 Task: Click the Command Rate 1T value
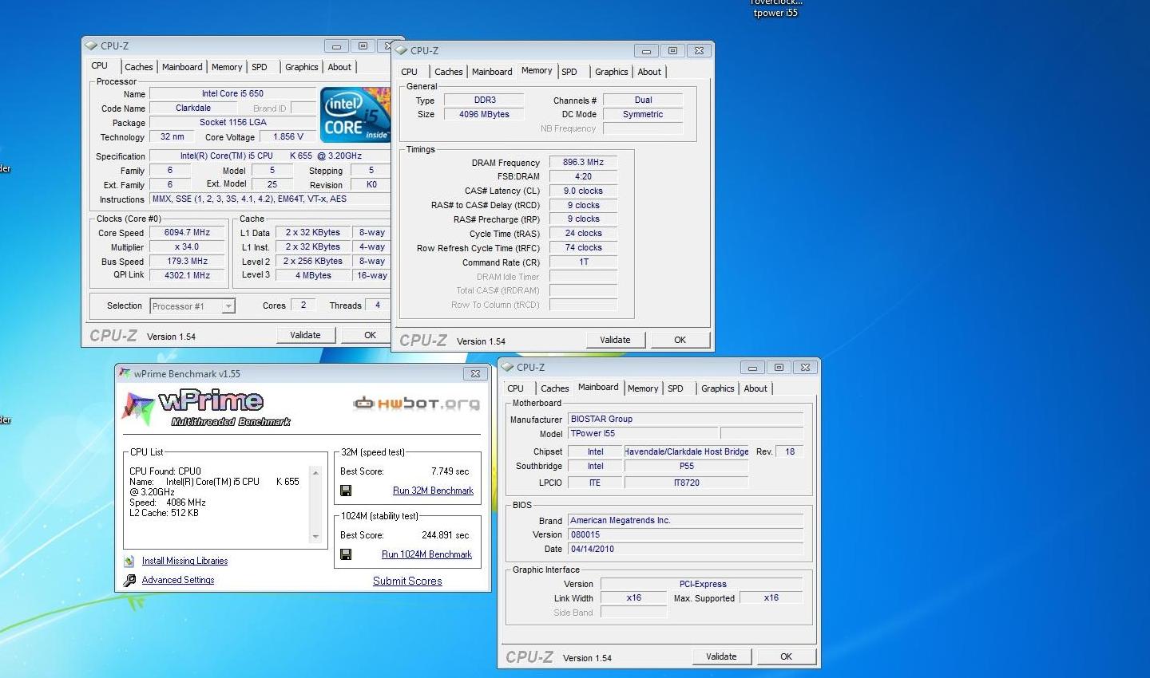(x=583, y=262)
